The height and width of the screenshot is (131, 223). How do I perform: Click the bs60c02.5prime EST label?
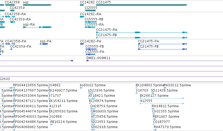point(93,85)
